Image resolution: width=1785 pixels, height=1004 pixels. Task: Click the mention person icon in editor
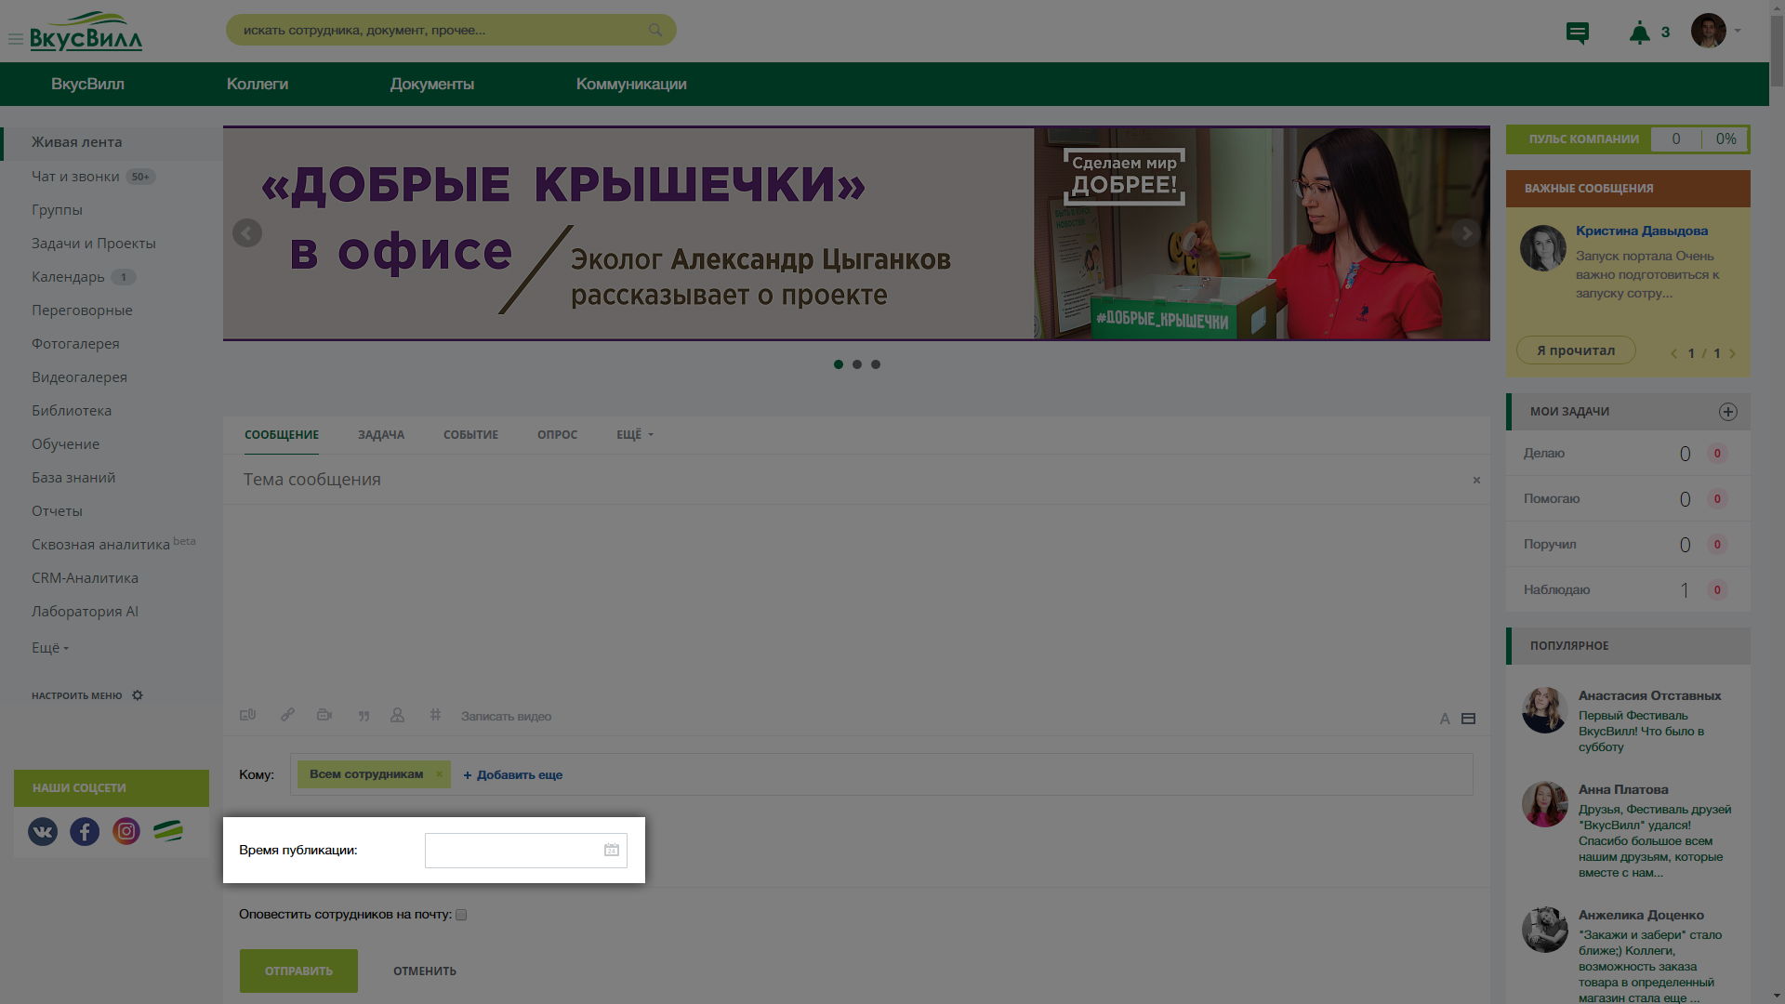pyautogui.click(x=397, y=715)
